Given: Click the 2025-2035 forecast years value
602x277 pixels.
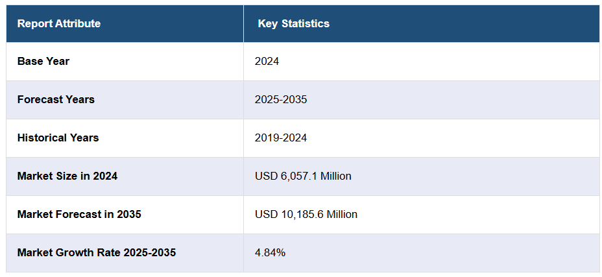Looking at the screenshot, I should [x=281, y=100].
